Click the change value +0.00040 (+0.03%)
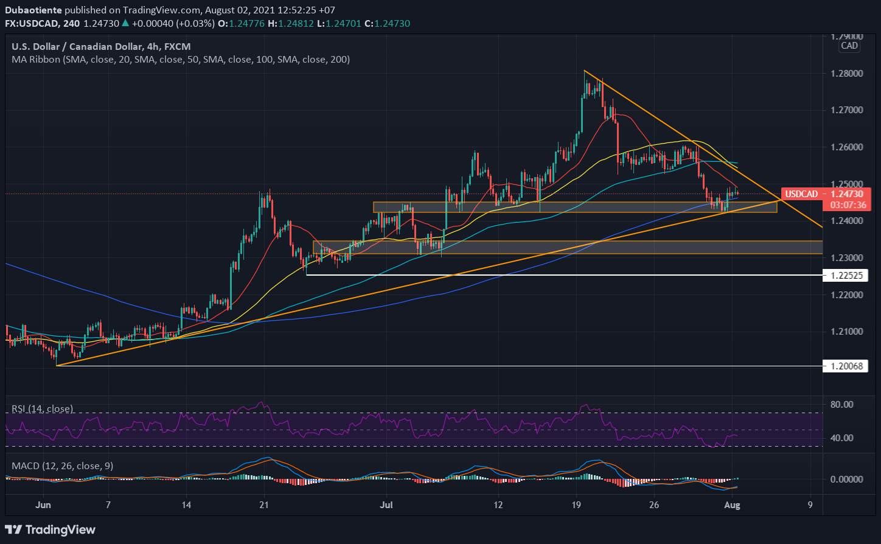The image size is (881, 544). point(173,23)
